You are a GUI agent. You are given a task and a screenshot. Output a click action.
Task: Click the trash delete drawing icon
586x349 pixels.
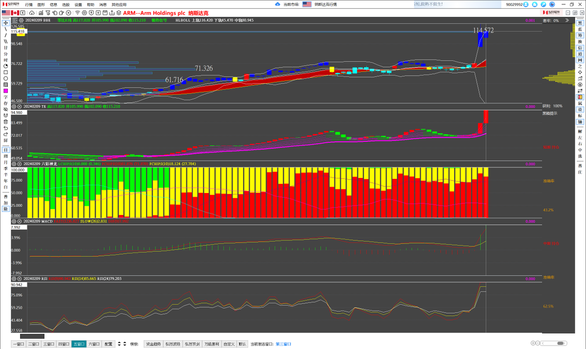5,122
